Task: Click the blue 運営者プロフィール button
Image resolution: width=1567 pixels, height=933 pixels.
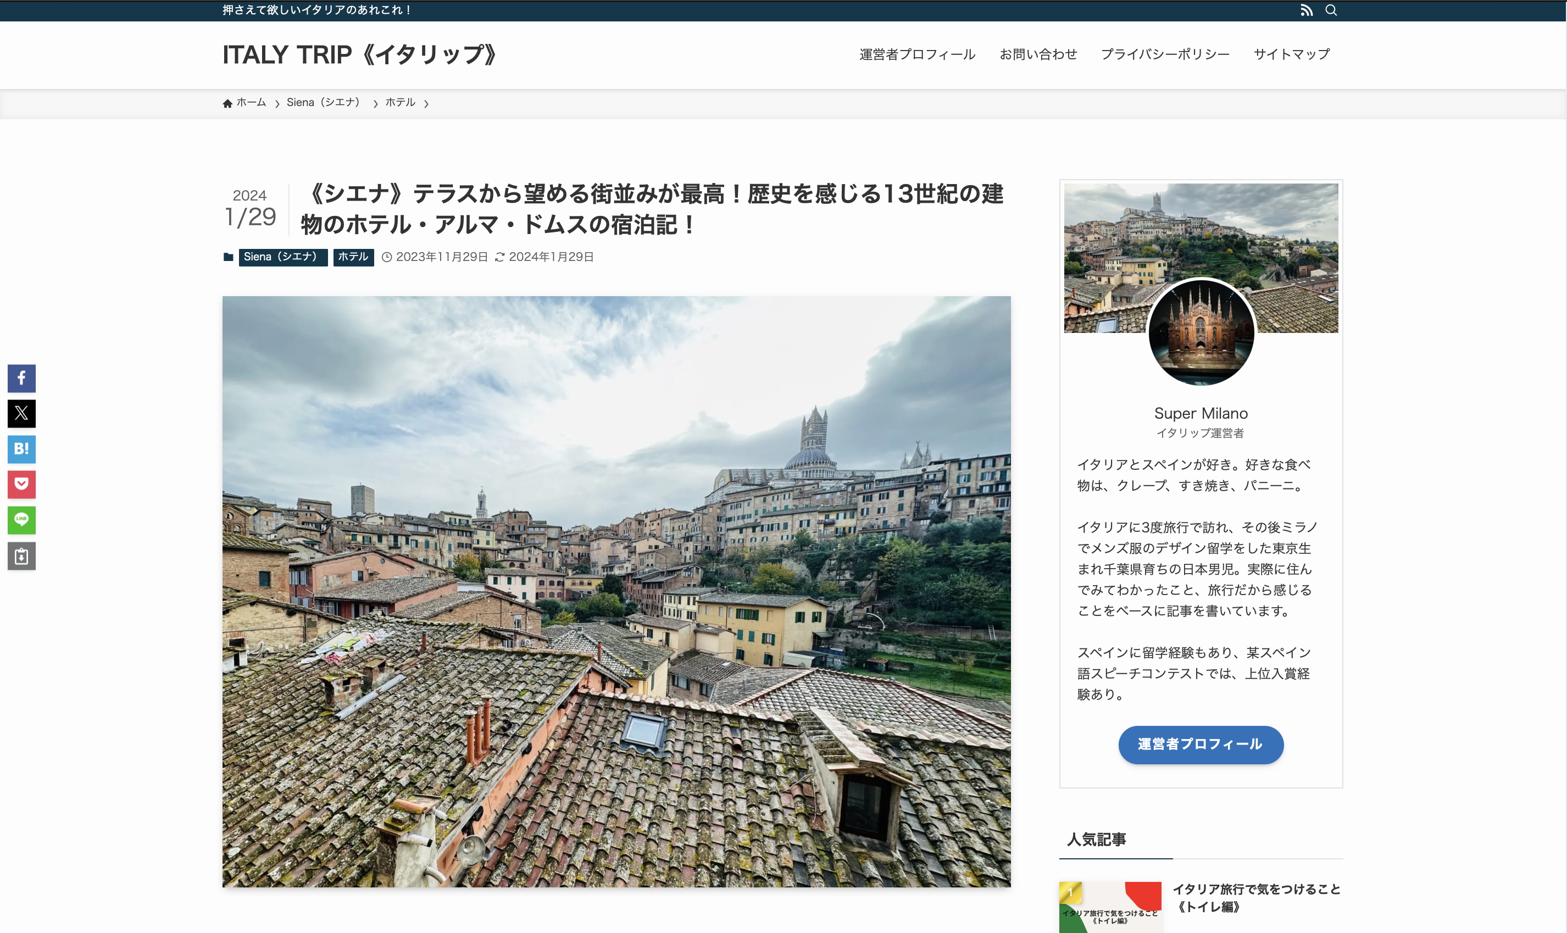Action: coord(1200,745)
